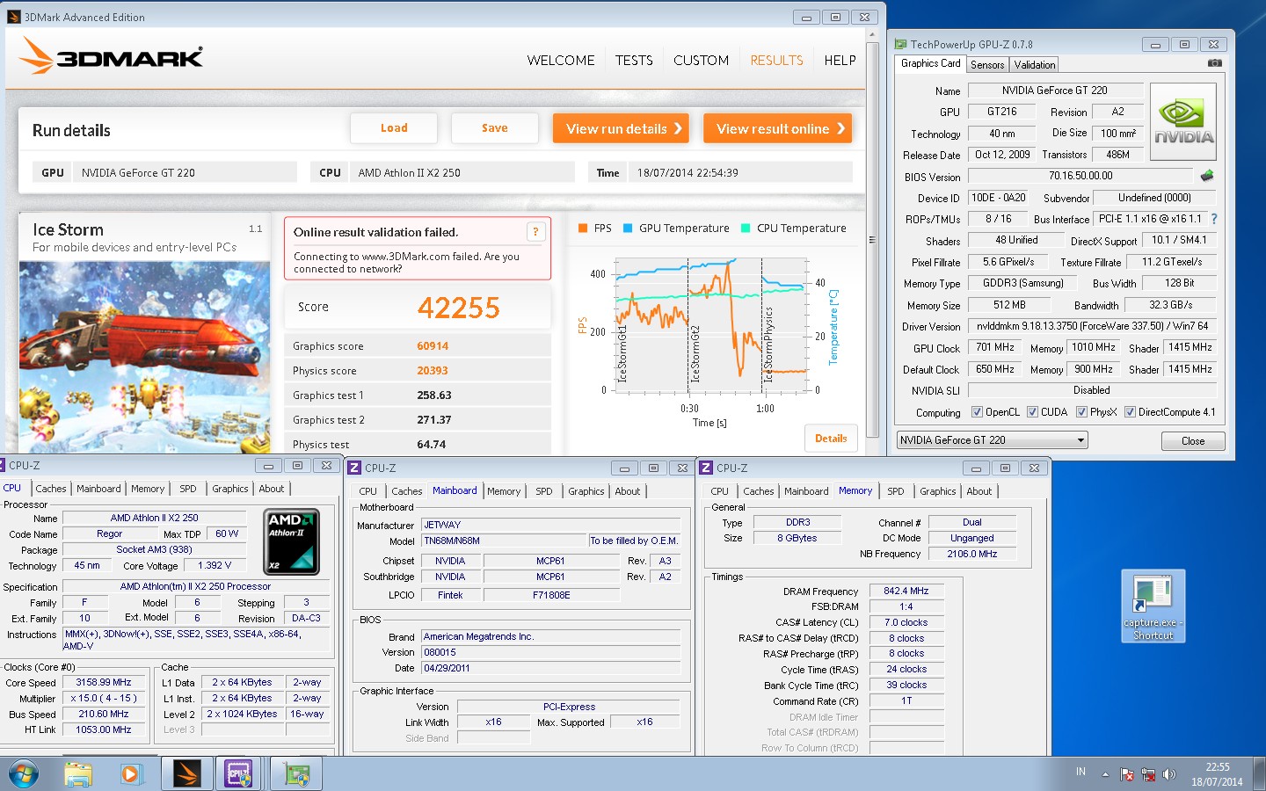Click the Details button under the chart
The height and width of the screenshot is (791, 1266).
coord(831,439)
